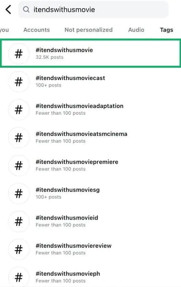Tap hash icon beside #itendswithusmovieadaptation
Image resolution: width=181 pixels, height=287 pixels.
tap(19, 110)
